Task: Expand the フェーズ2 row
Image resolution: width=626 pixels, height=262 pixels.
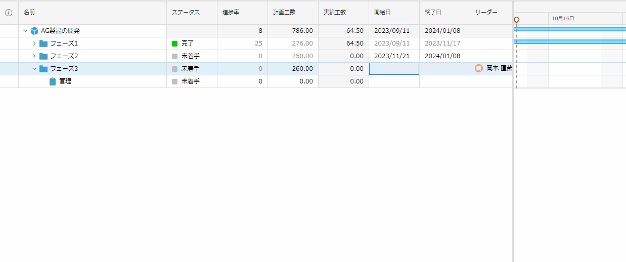Action: pos(34,56)
